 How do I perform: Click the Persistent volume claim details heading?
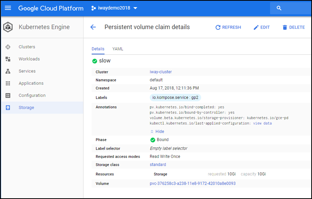(147, 27)
